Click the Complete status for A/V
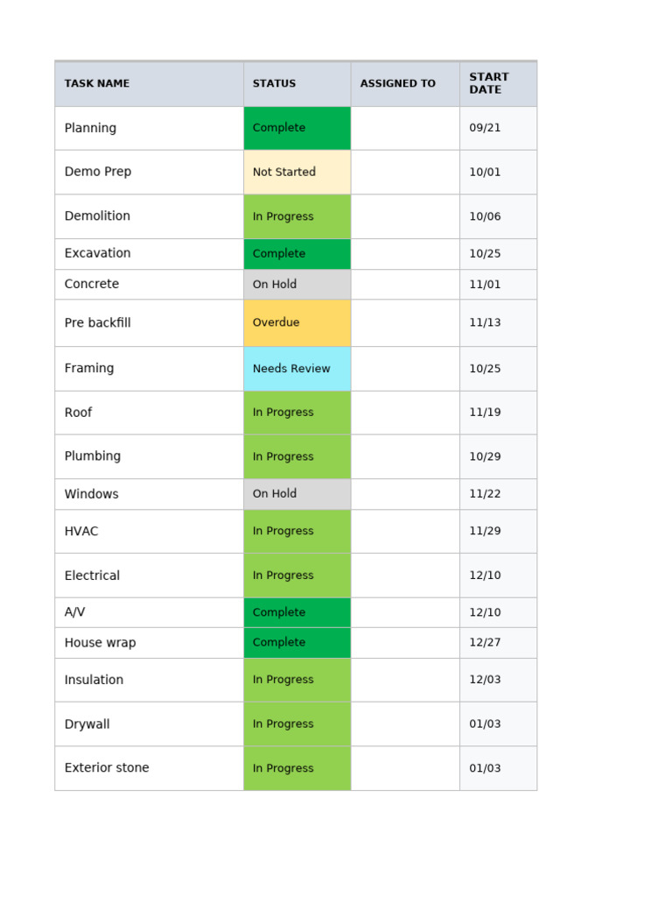The image size is (672, 897). click(x=297, y=612)
